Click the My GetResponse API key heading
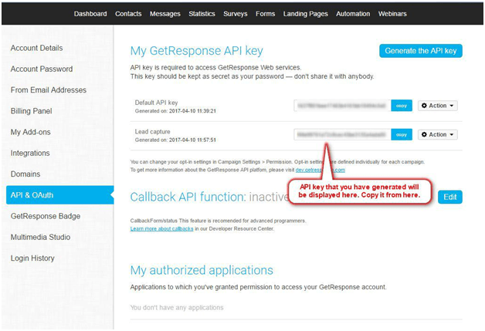 (196, 51)
